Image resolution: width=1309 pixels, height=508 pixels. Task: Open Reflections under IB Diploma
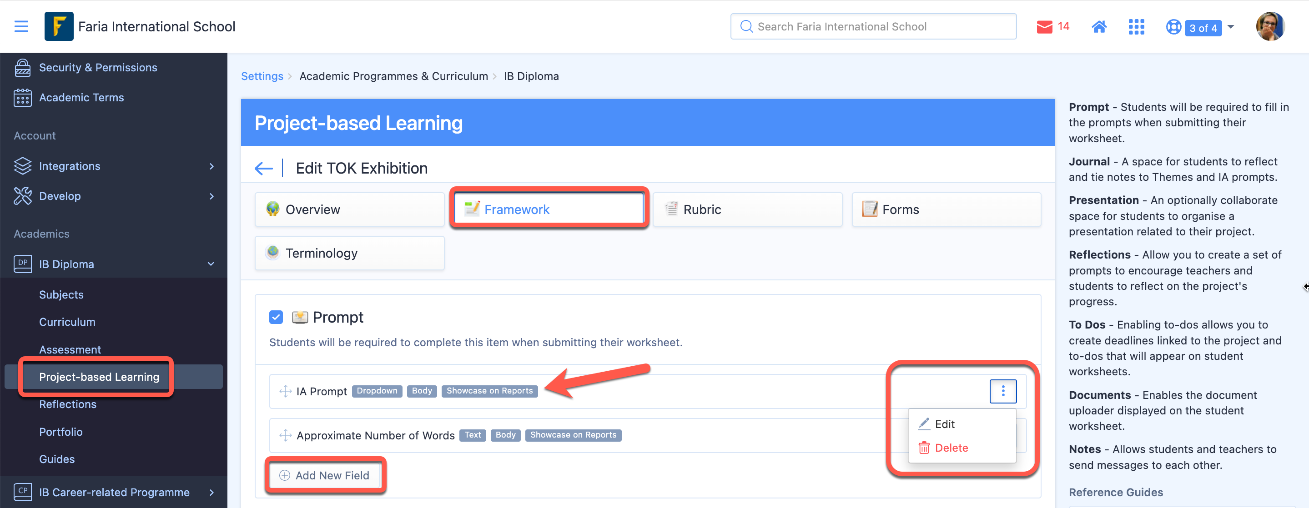tap(68, 404)
